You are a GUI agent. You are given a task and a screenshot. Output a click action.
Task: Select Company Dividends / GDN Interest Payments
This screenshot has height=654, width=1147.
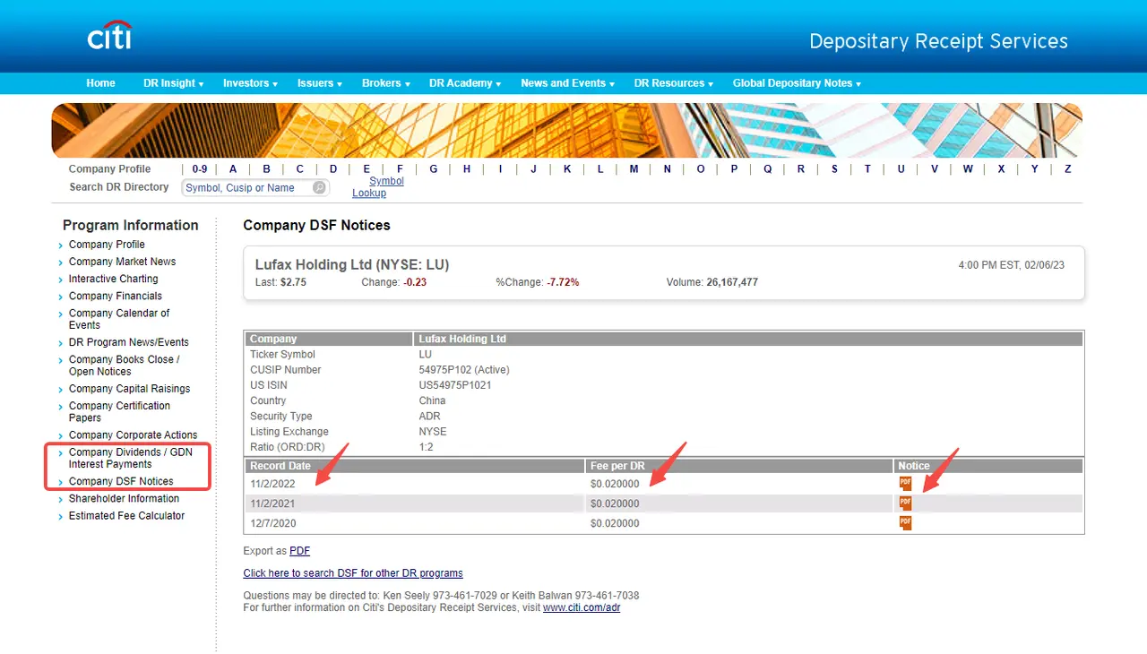coord(130,458)
